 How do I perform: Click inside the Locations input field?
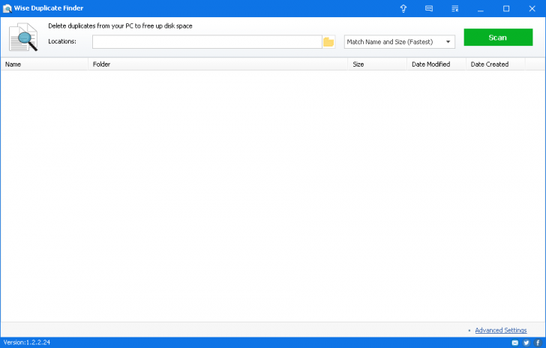[207, 42]
